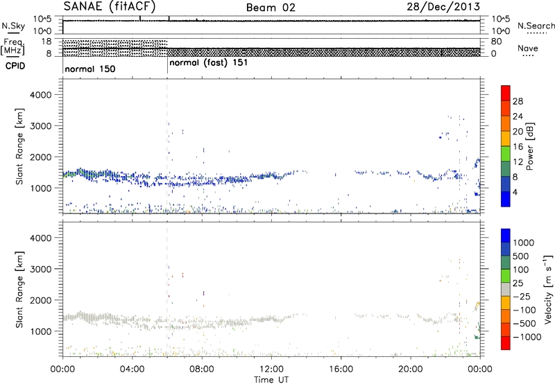Click the red top segment of Power colorbar
Image resolution: width=555 pixels, height=384 pixels.
click(x=506, y=93)
